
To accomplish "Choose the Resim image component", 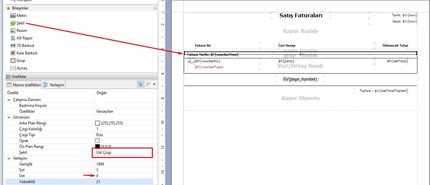I will (21, 31).
